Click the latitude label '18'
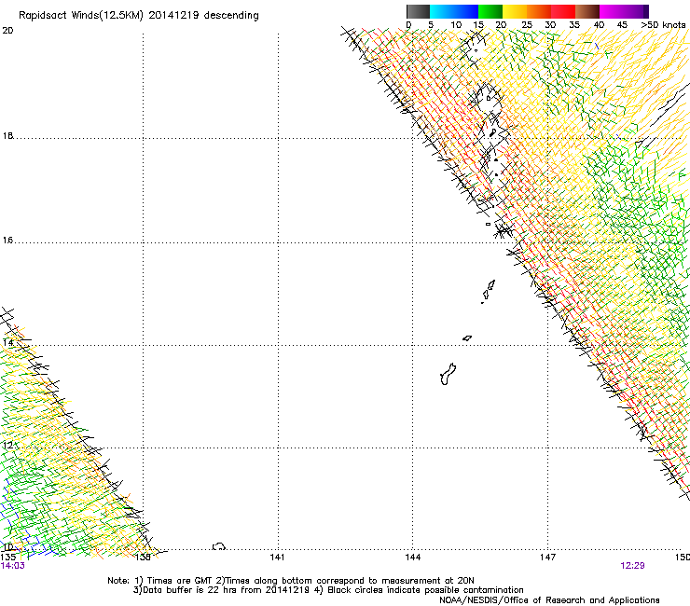Viewport: 690px width, 606px height. pyautogui.click(x=7, y=135)
